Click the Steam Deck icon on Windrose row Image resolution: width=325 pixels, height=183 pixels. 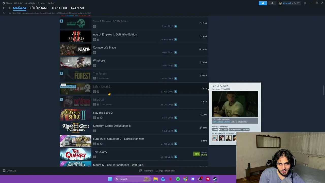point(176,66)
